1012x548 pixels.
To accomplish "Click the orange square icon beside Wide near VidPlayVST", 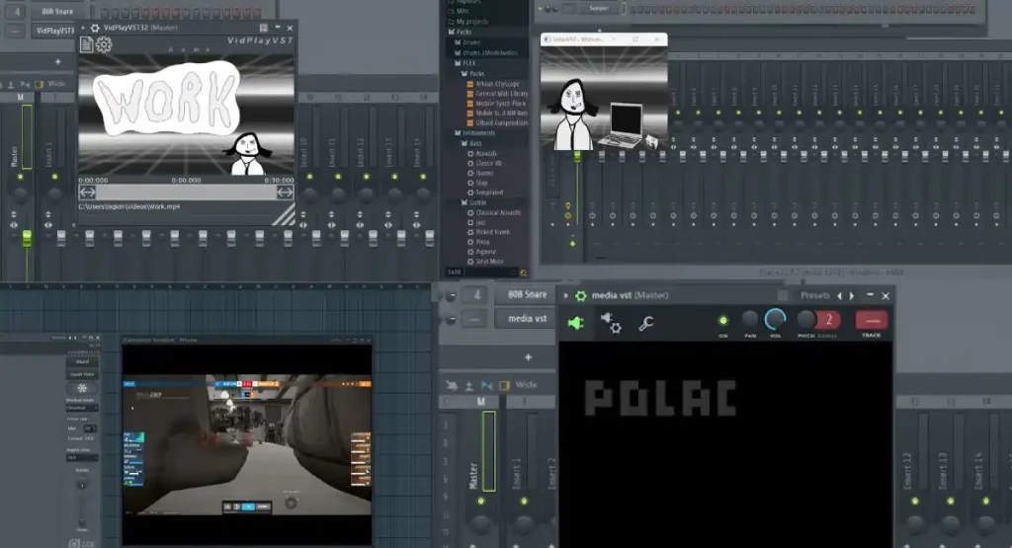I will click(x=40, y=84).
